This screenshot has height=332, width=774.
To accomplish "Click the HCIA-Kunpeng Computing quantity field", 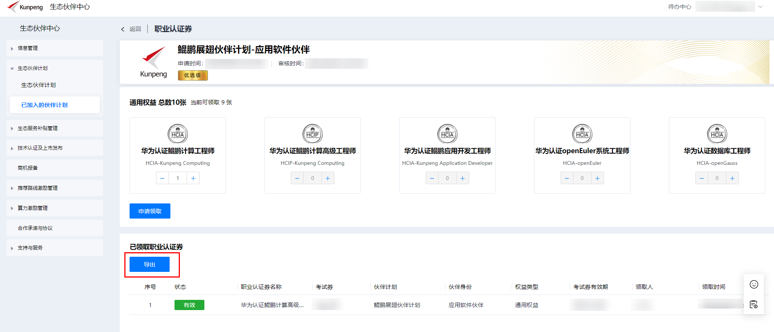I will (x=178, y=178).
